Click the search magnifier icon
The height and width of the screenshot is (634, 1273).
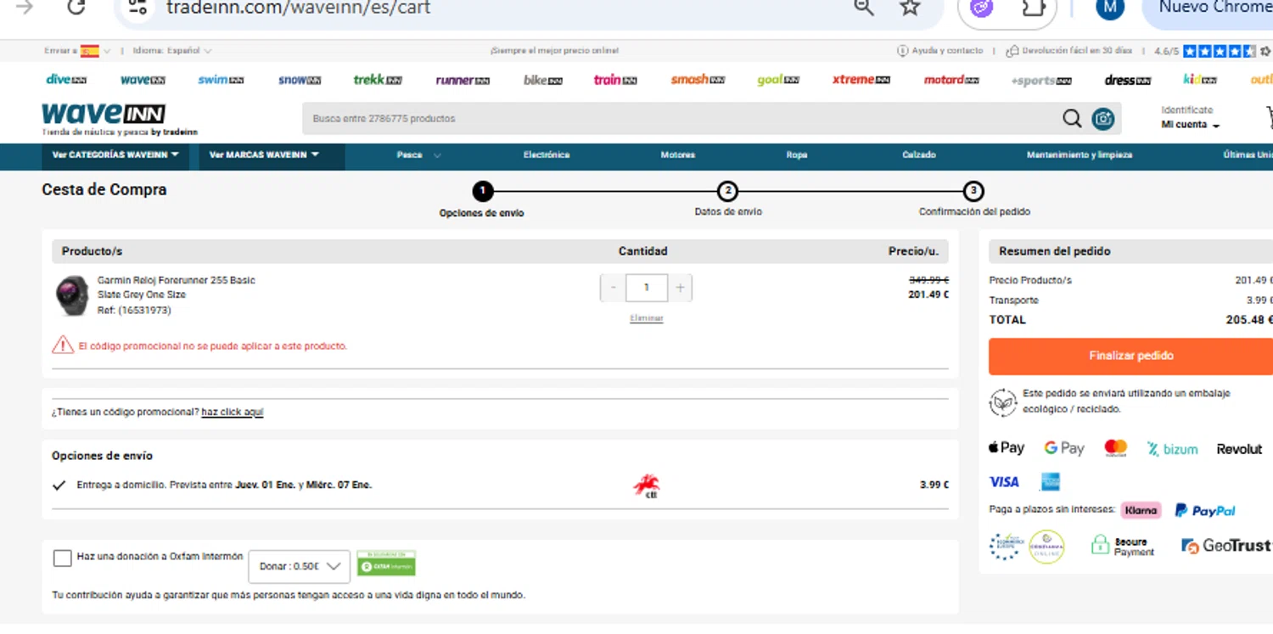[x=1072, y=119]
